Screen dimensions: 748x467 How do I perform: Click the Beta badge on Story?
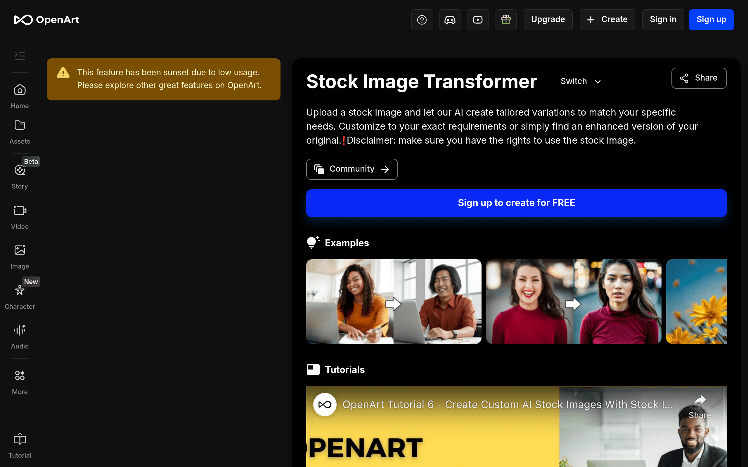coord(31,161)
